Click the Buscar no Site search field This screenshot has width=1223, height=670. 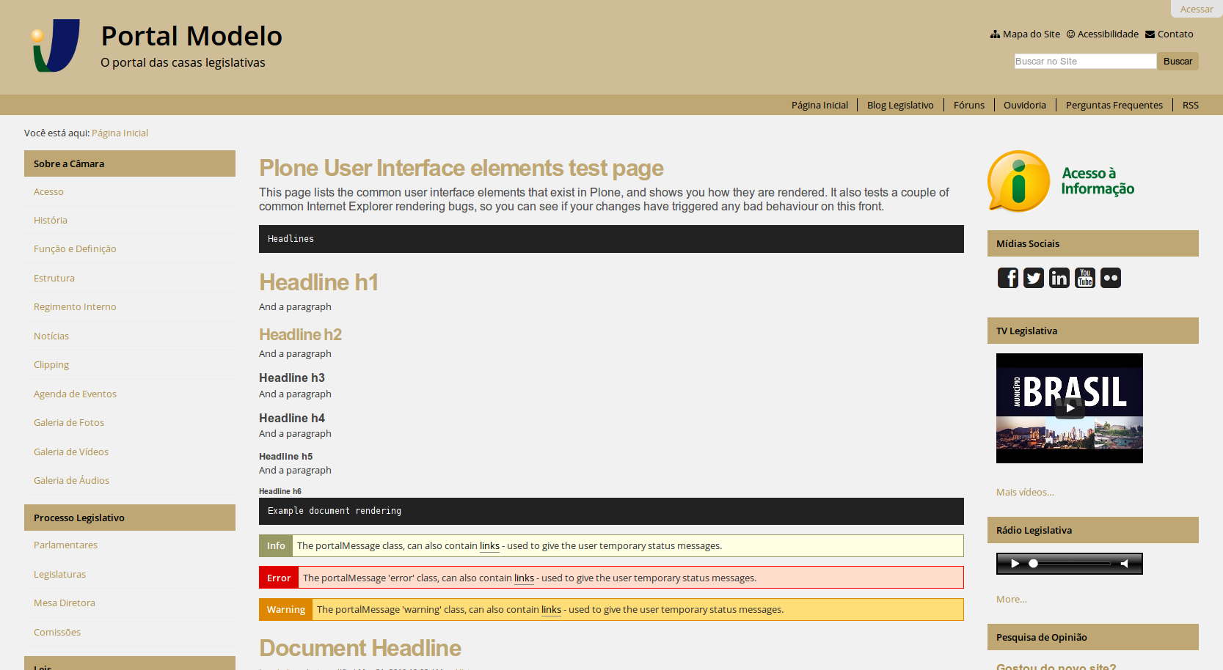pos(1085,61)
